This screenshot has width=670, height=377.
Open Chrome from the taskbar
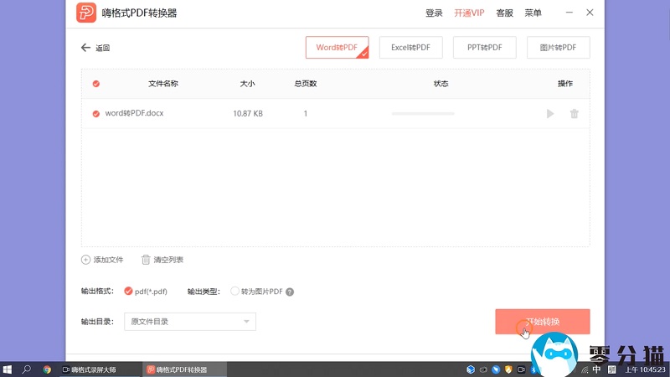(x=47, y=369)
